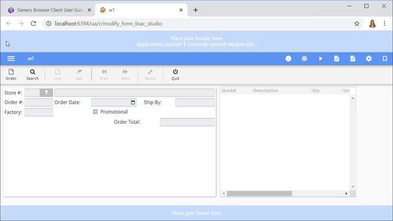
Task: Click the bookmark icon in the app bar
Action: point(385,59)
